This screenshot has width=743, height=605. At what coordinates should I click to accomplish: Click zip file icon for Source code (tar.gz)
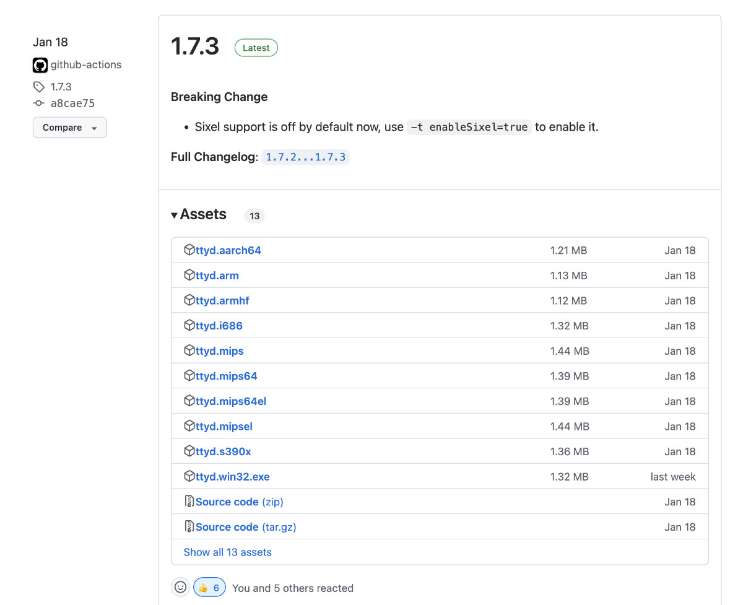click(189, 526)
